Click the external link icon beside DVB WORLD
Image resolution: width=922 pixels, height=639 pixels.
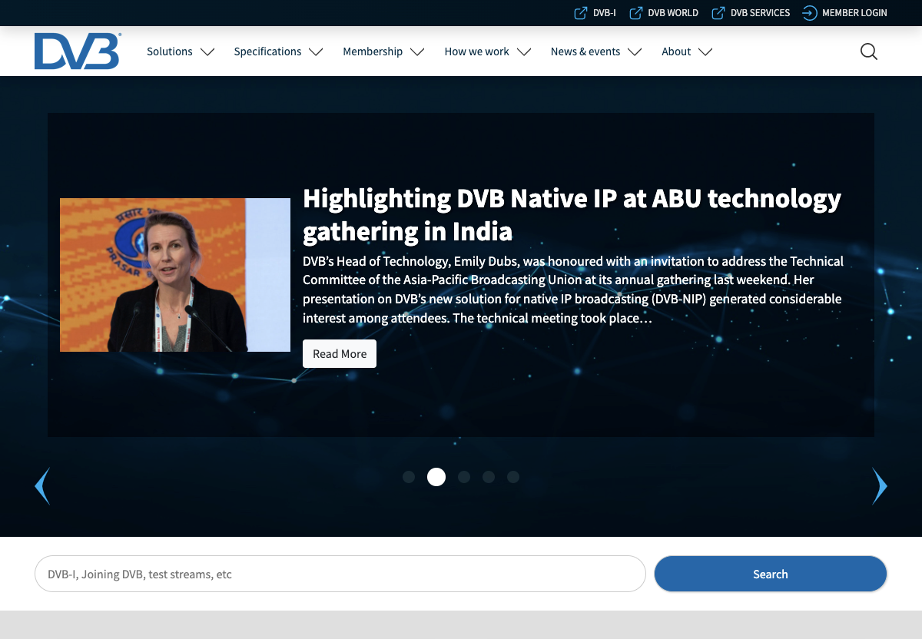pos(635,12)
